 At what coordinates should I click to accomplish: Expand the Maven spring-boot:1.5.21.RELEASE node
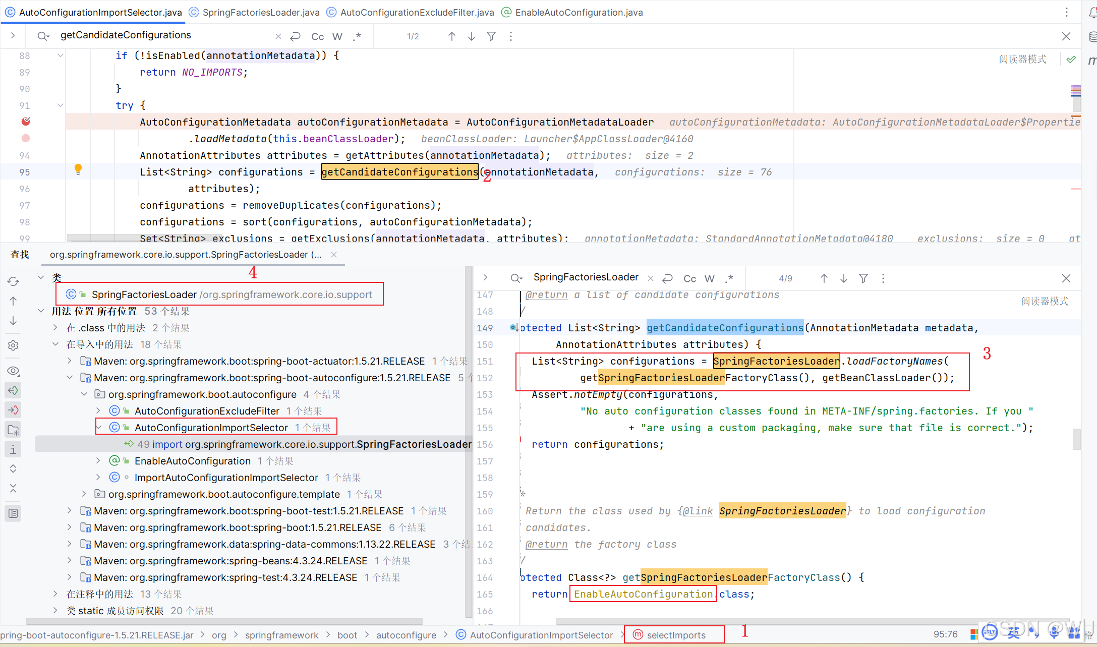point(69,527)
